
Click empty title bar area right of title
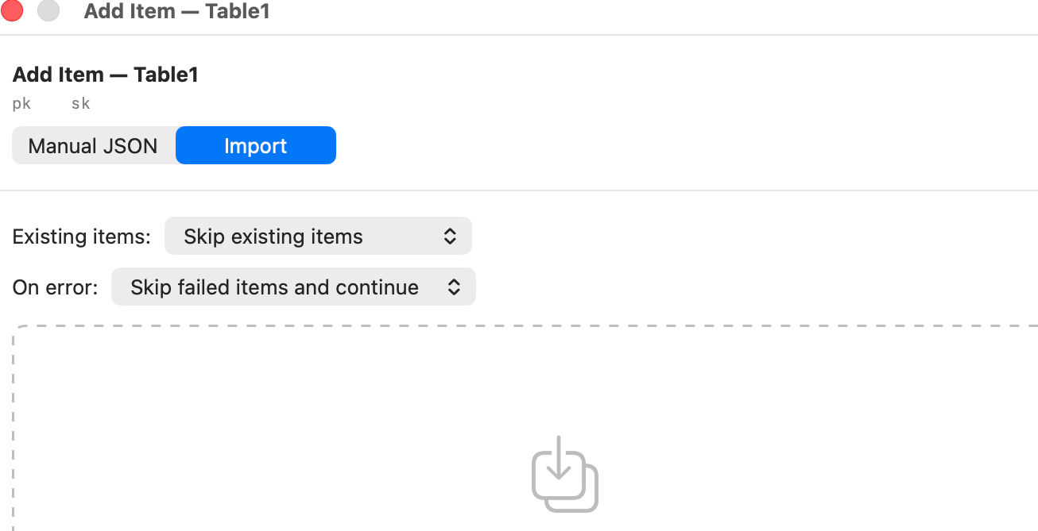click(x=652, y=12)
